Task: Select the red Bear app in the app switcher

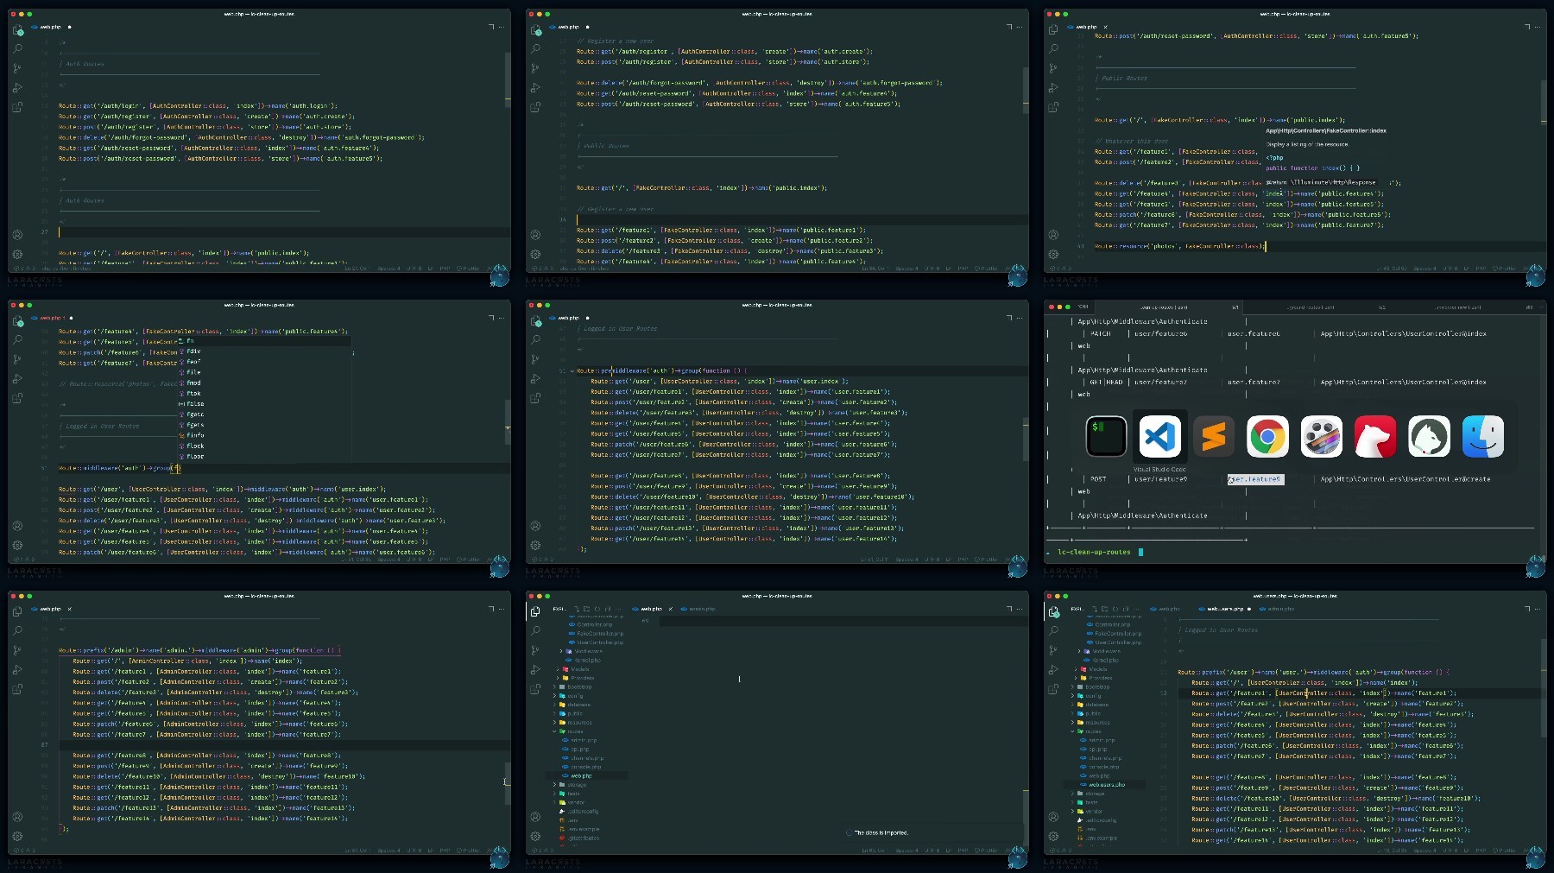Action: pyautogui.click(x=1375, y=436)
